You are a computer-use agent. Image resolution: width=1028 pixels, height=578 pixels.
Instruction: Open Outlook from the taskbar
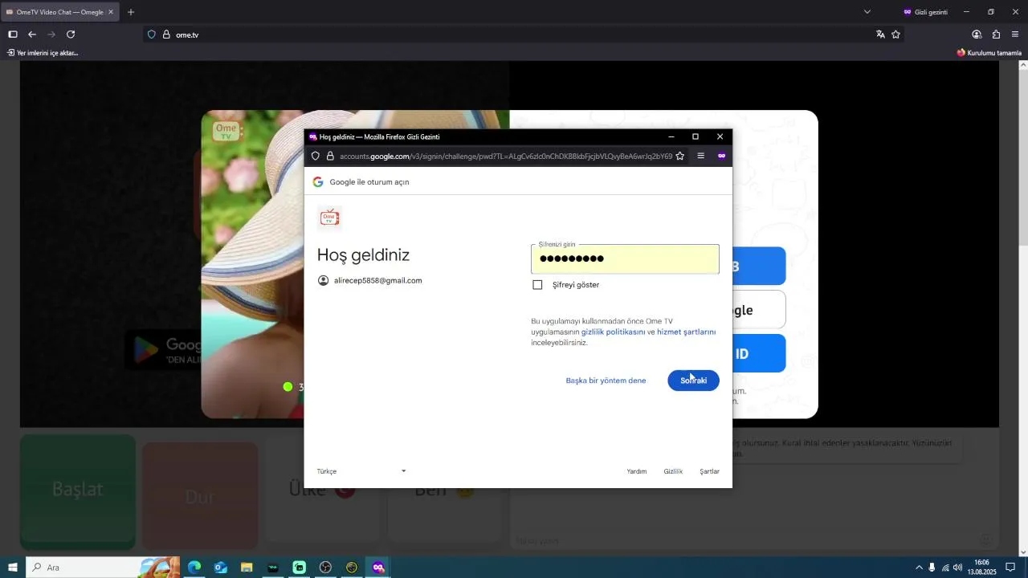(x=221, y=568)
